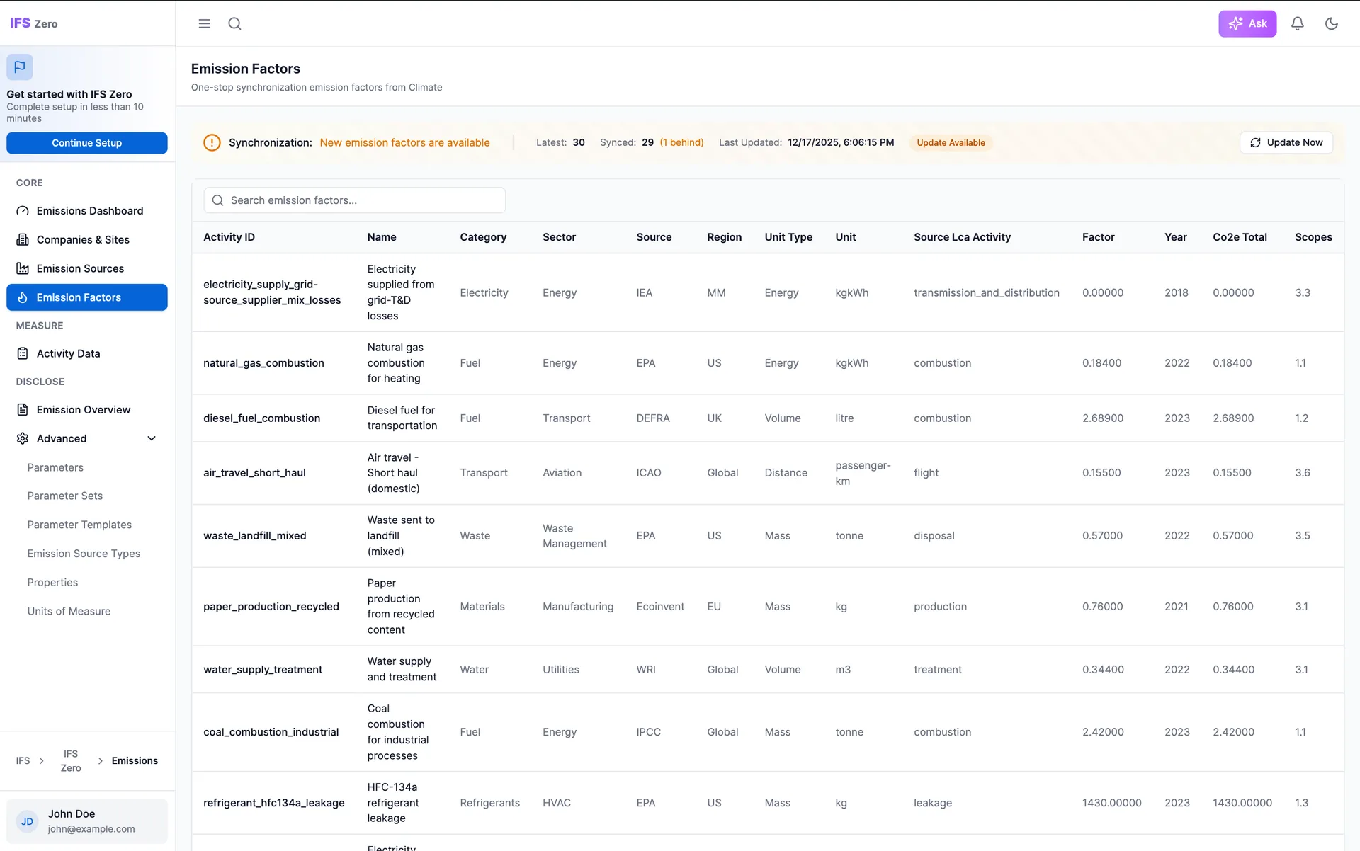Open Emissions Dashboard from the sidebar
The width and height of the screenshot is (1360, 851).
(x=89, y=210)
